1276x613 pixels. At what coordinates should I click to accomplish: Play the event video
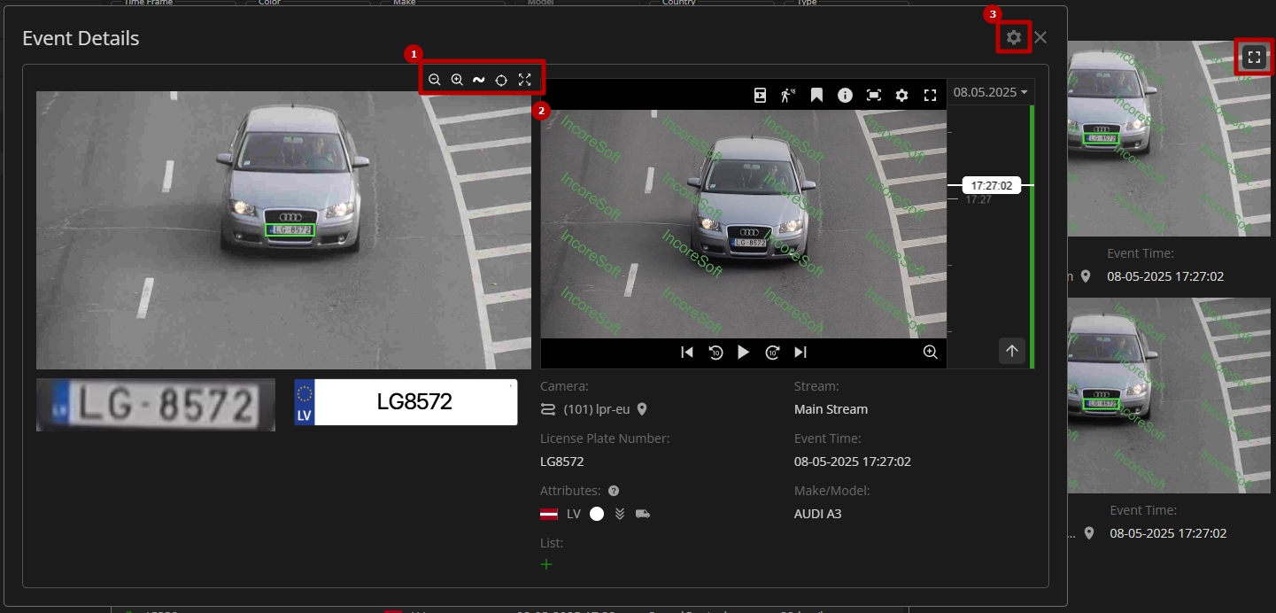coord(744,352)
